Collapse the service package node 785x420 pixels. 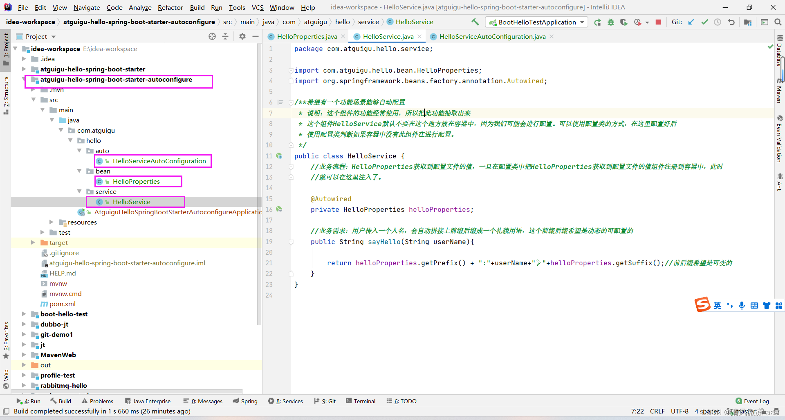[x=79, y=191]
